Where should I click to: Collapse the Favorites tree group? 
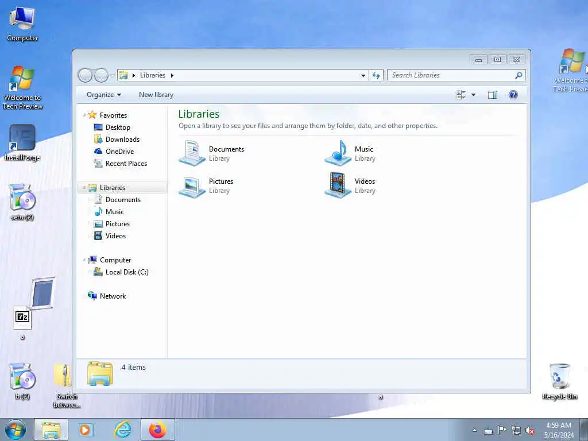point(84,115)
